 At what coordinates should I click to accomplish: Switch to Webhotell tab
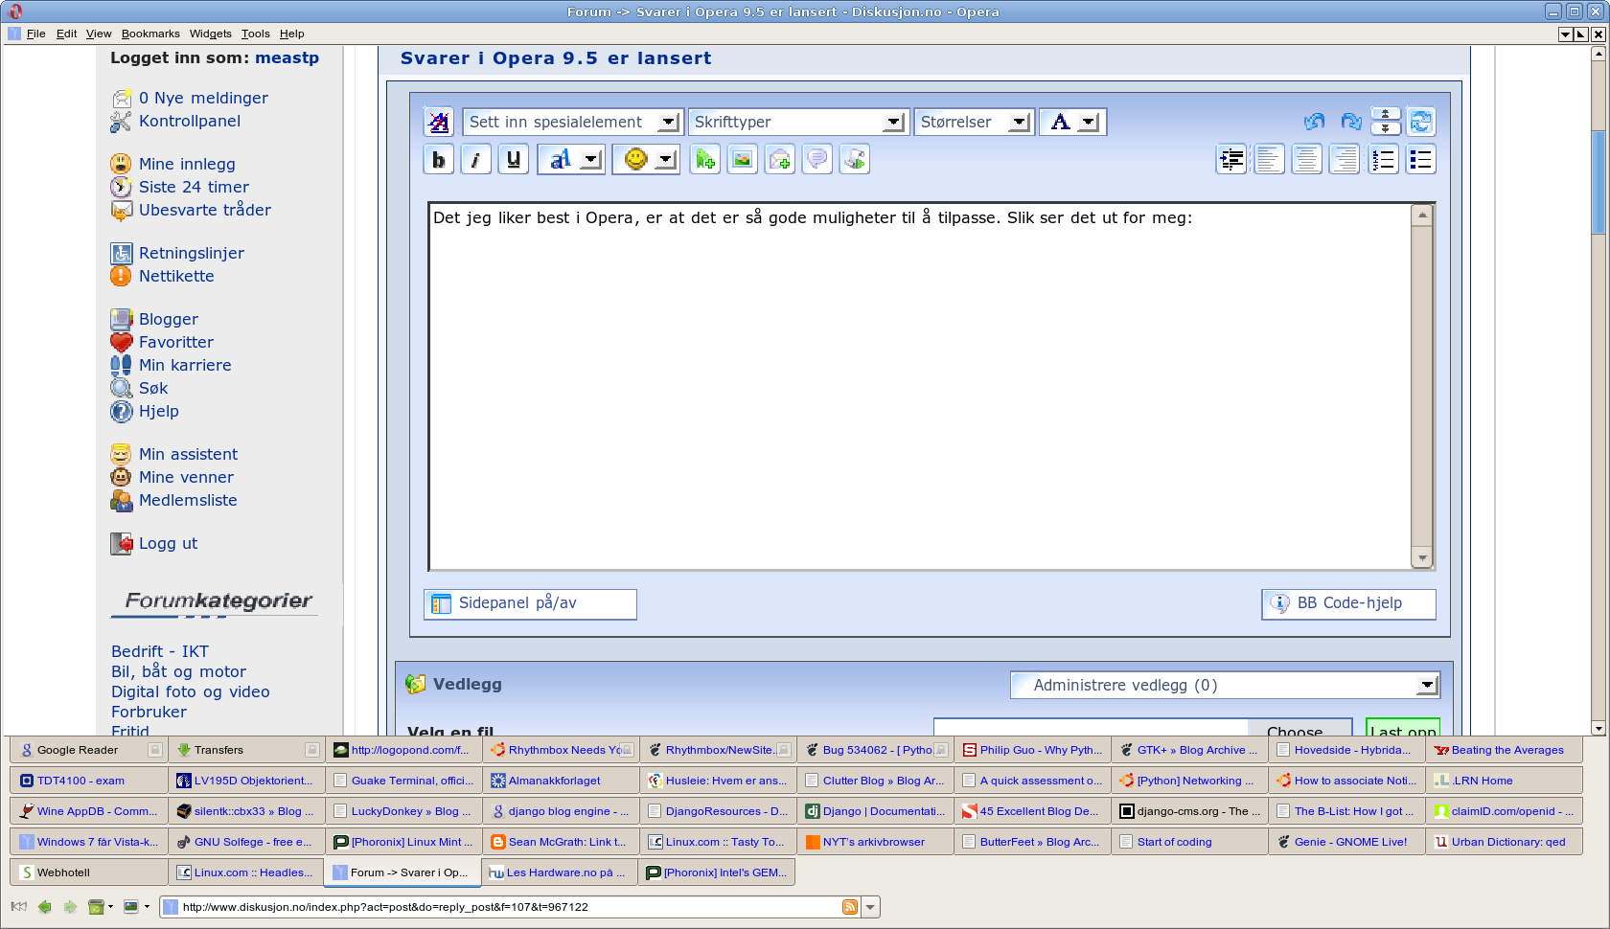coord(87,872)
